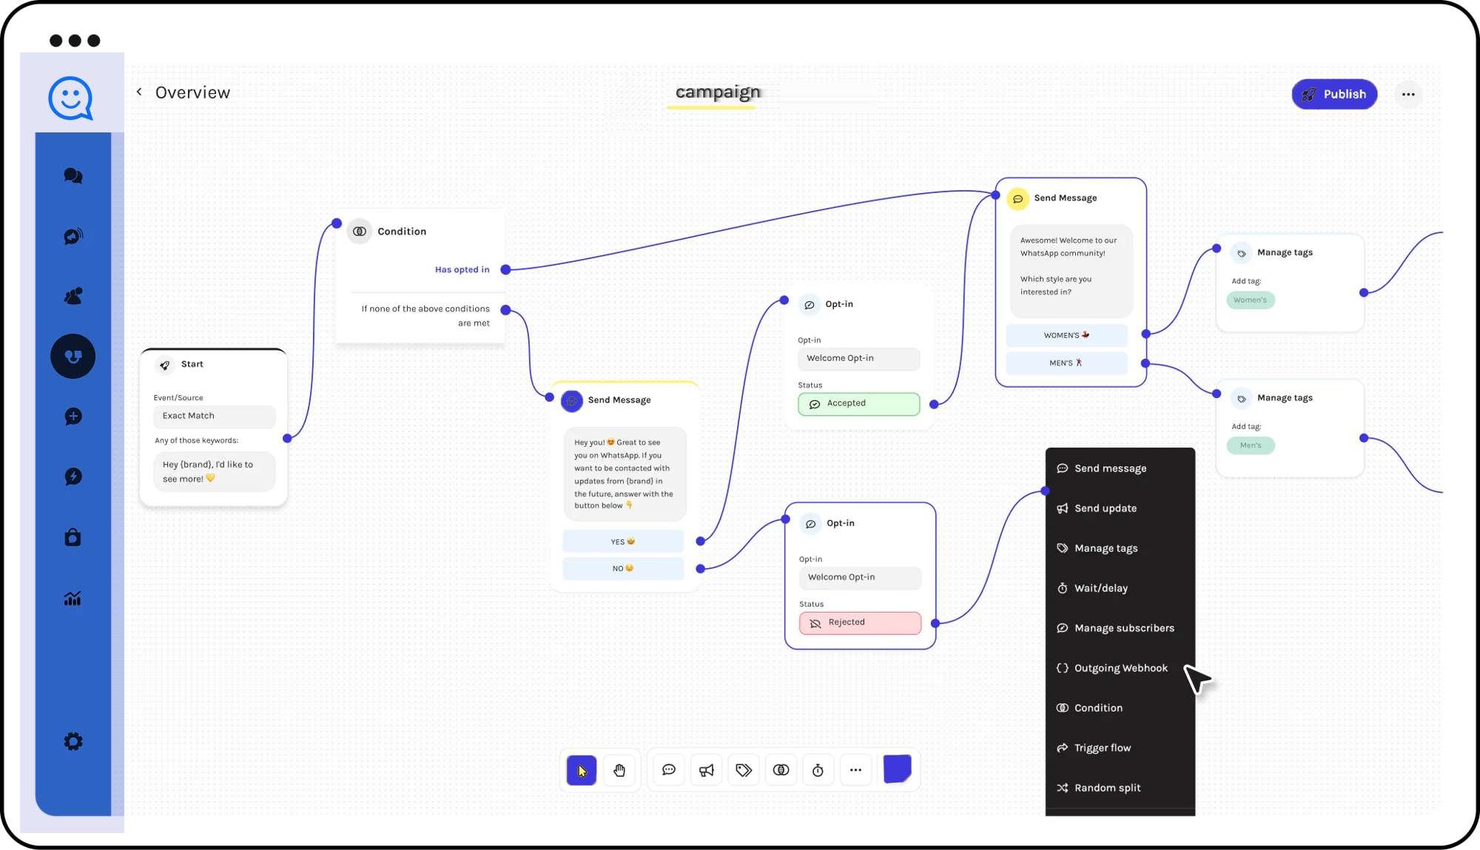Open the chats icon in sidebar
The image size is (1480, 850).
pos(73,176)
